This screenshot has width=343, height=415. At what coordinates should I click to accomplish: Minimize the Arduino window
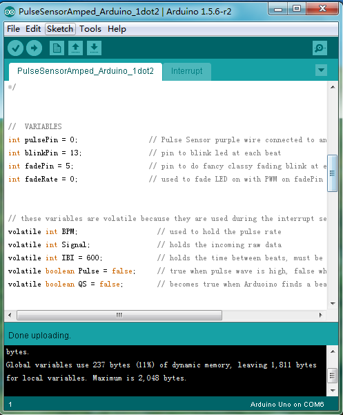click(x=278, y=9)
